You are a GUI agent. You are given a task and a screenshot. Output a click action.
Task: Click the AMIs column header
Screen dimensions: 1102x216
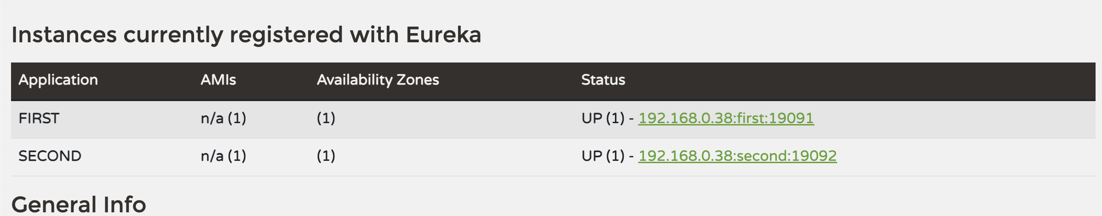pos(218,80)
